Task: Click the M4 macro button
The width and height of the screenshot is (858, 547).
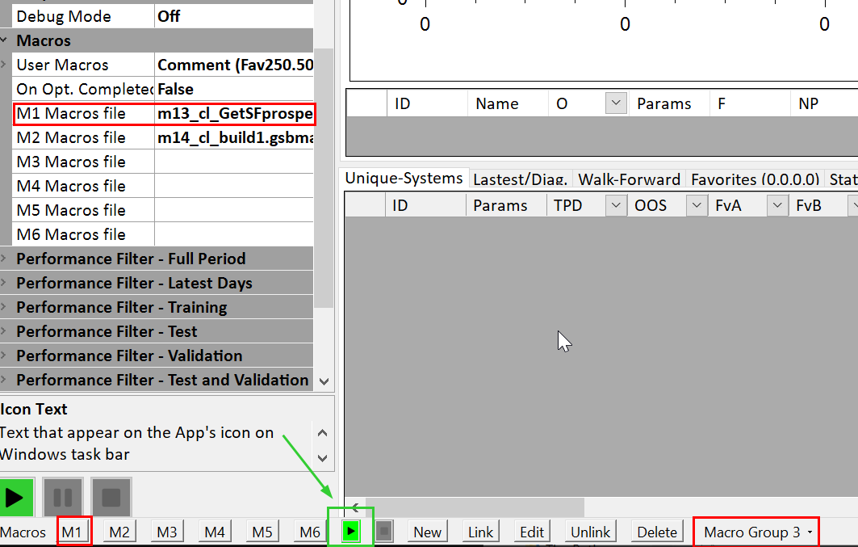Action: 215,532
